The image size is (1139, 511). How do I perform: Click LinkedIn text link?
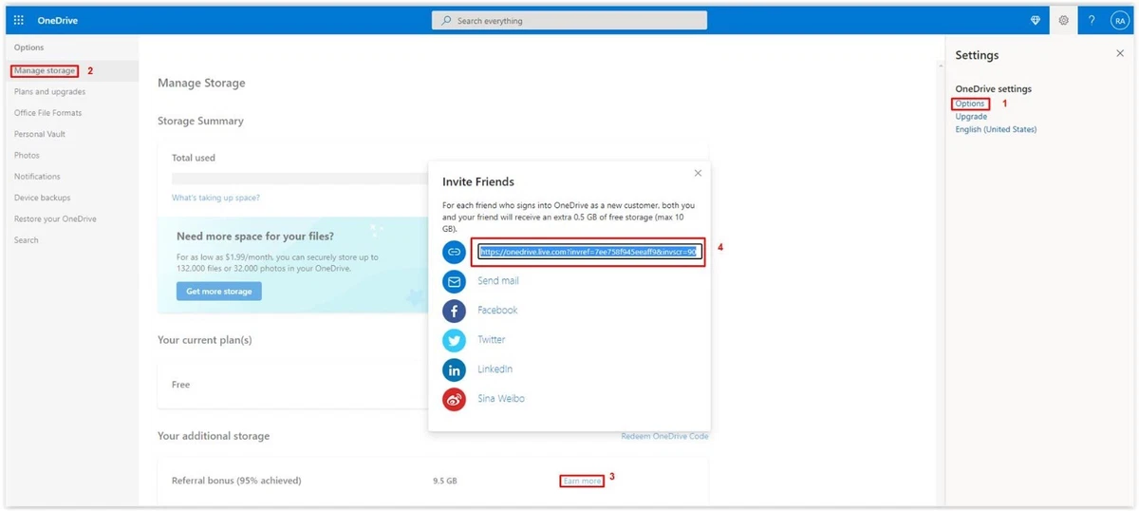(495, 369)
